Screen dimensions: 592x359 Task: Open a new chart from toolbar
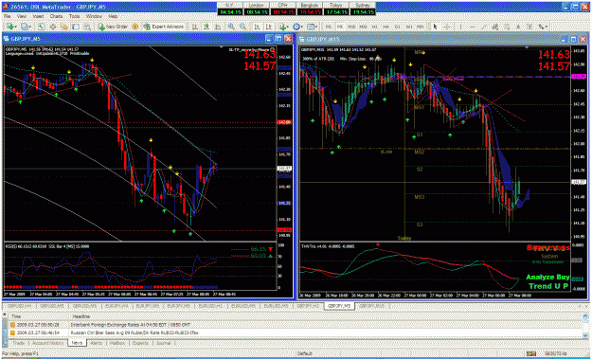point(9,27)
